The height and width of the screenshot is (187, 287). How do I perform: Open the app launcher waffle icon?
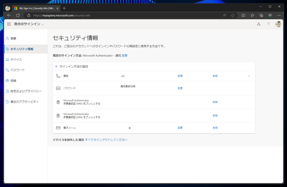[9, 24]
